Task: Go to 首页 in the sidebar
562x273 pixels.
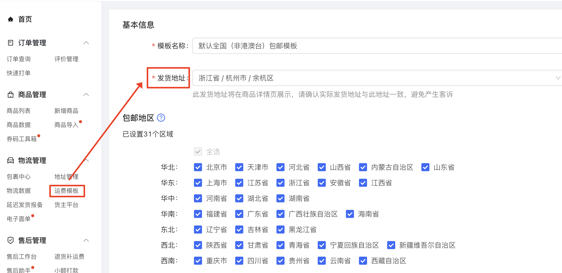Action: point(25,19)
